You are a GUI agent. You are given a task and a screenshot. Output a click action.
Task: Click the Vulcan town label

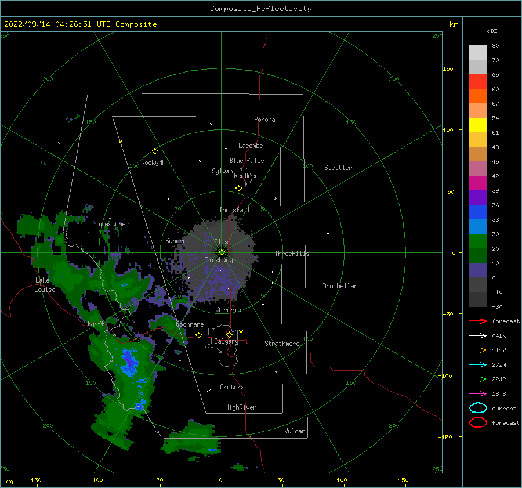[295, 431]
